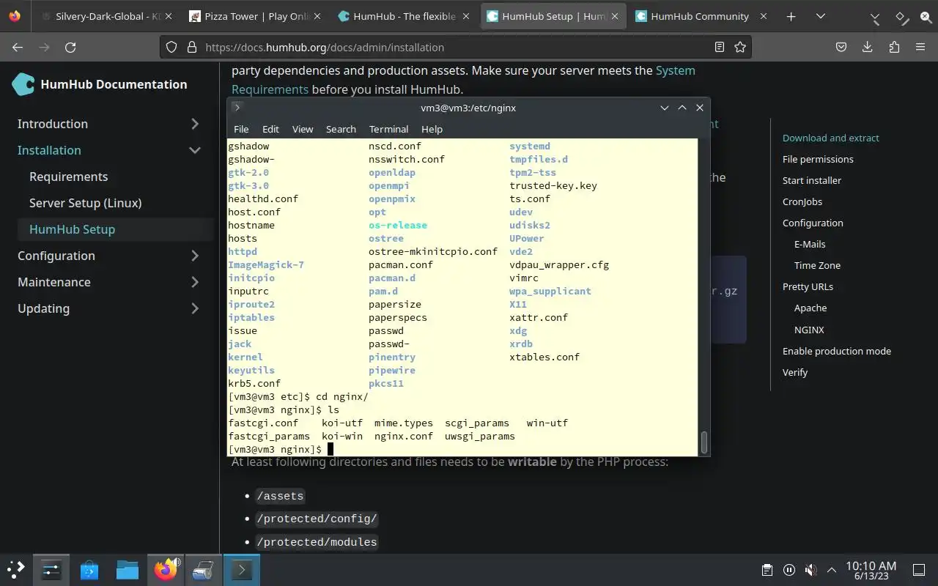Viewport: 938px width, 586px height.
Task: Open Discover software store in taskbar
Action: (89, 569)
